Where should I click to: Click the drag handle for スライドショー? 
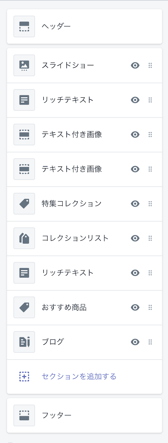click(x=150, y=65)
